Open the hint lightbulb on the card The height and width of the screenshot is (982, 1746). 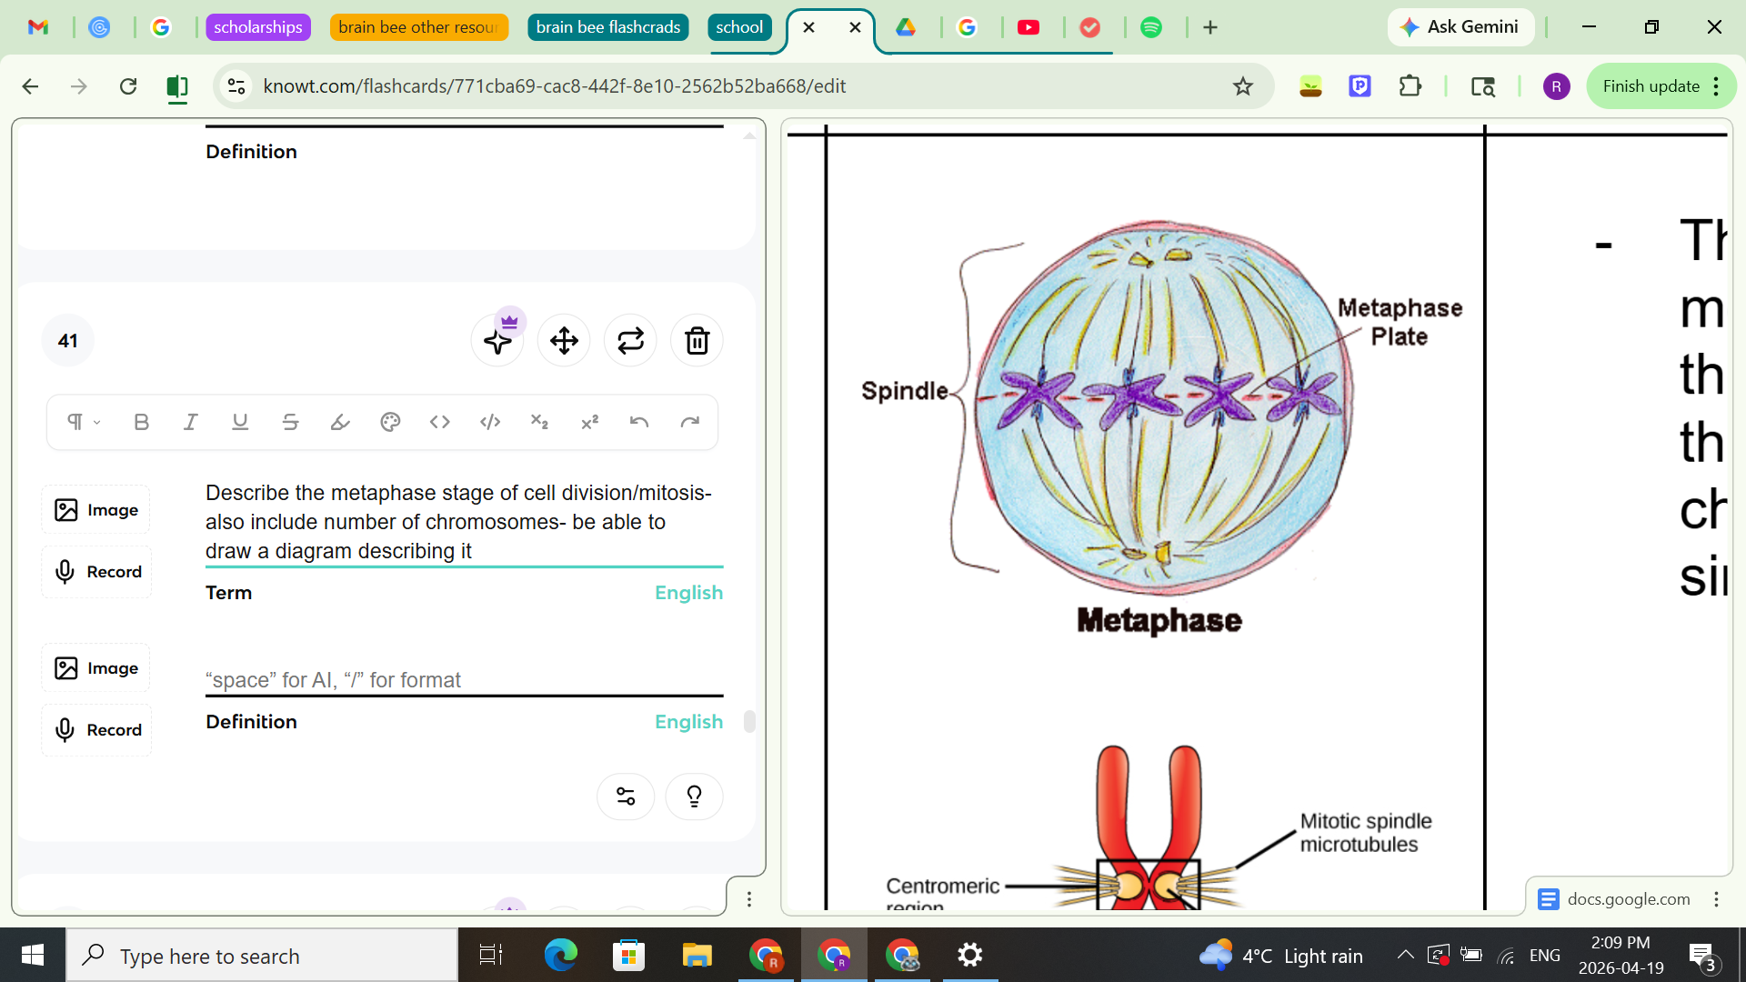pyautogui.click(x=694, y=796)
